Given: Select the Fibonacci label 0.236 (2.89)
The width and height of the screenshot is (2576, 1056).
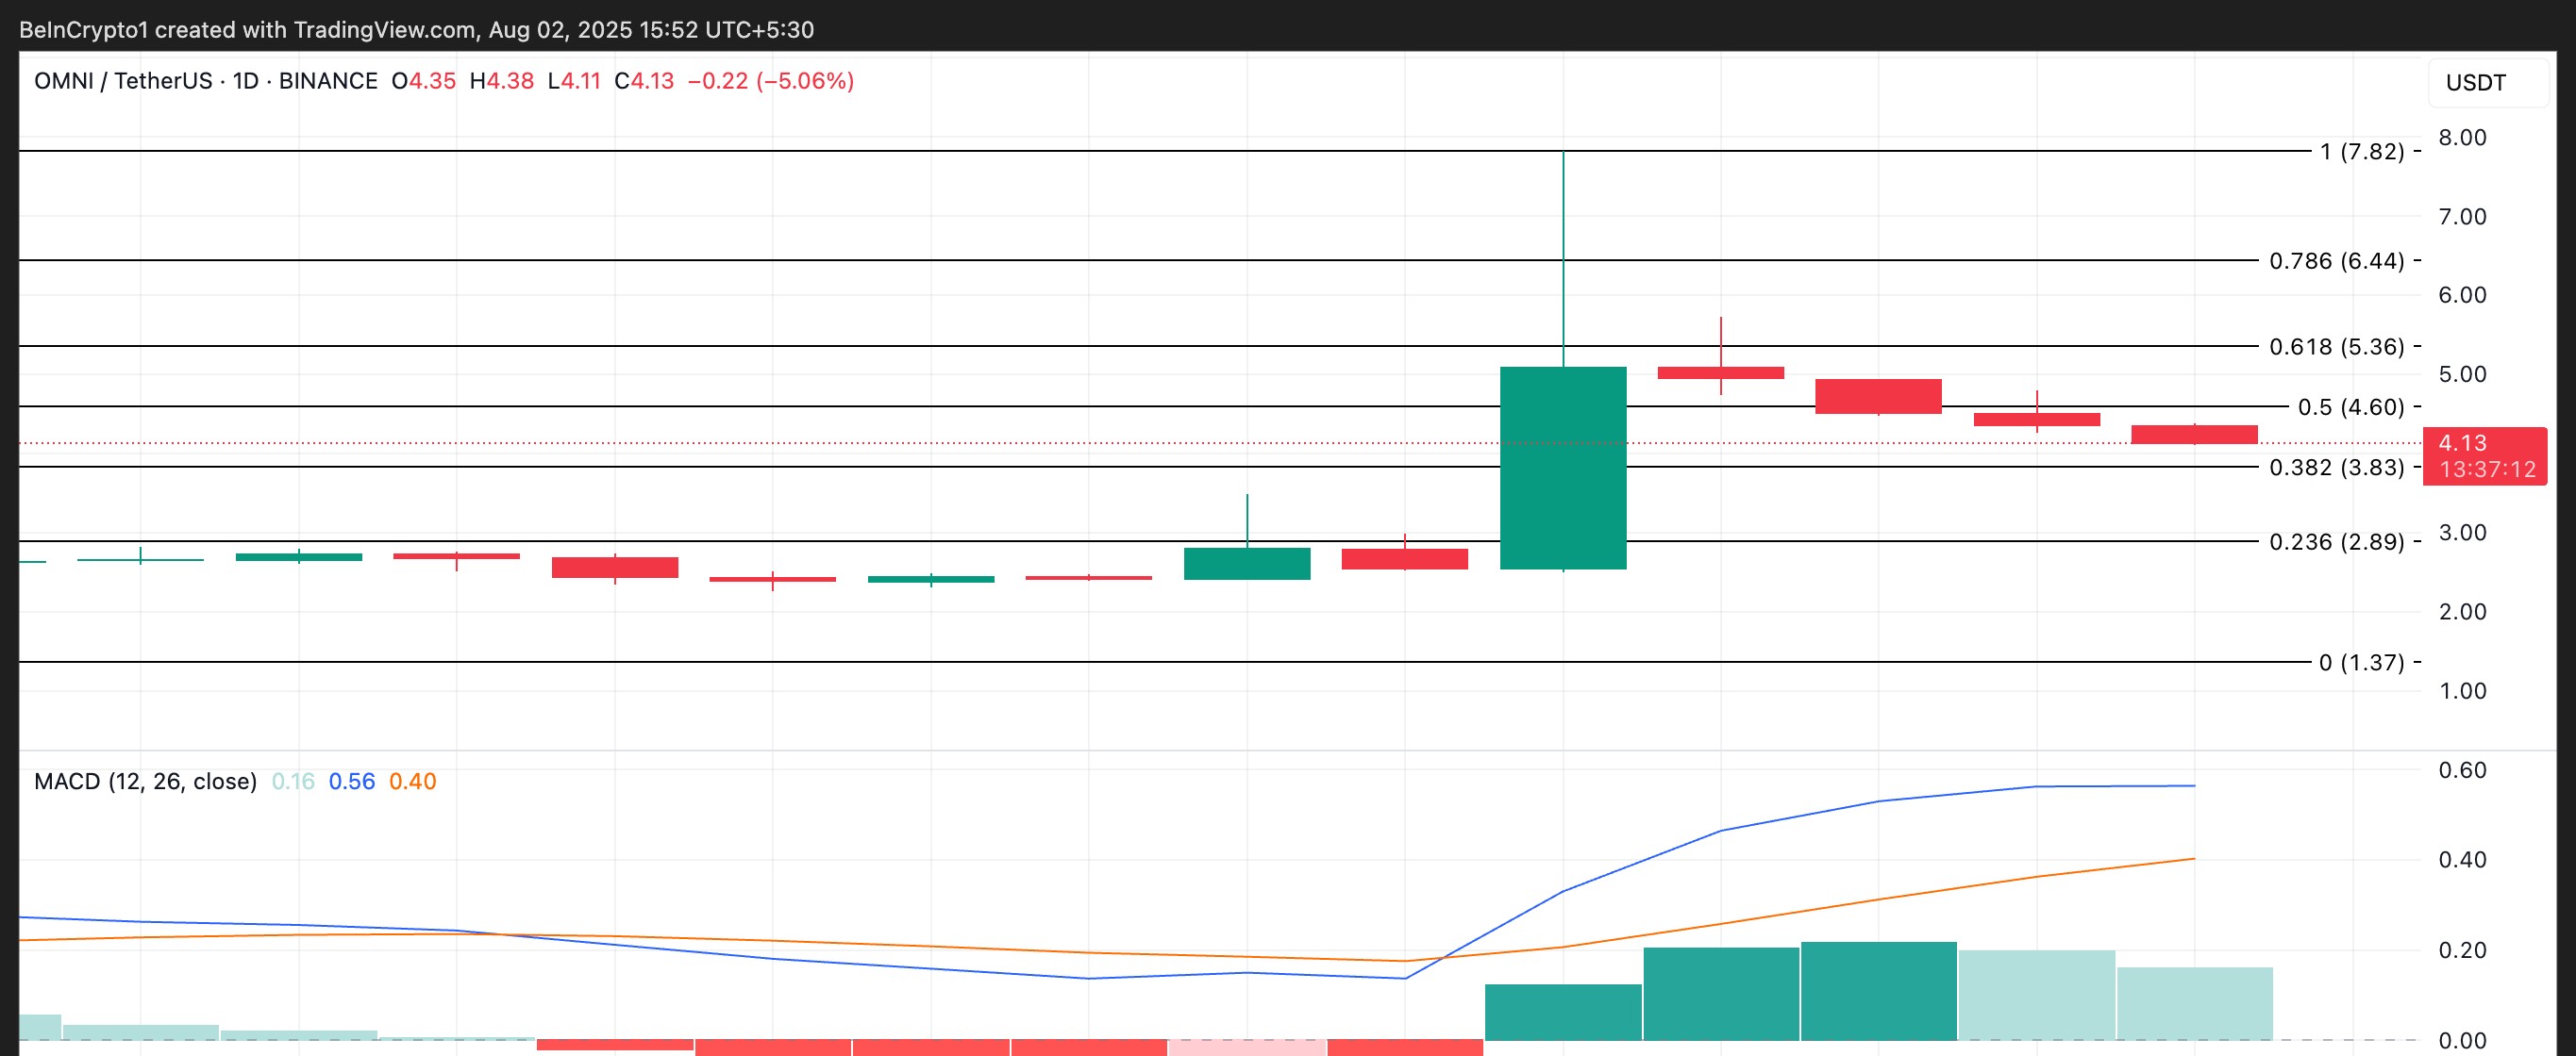Looking at the screenshot, I should pyautogui.click(x=2336, y=541).
